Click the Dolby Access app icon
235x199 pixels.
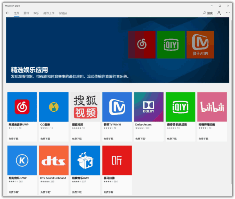click(x=148, y=107)
